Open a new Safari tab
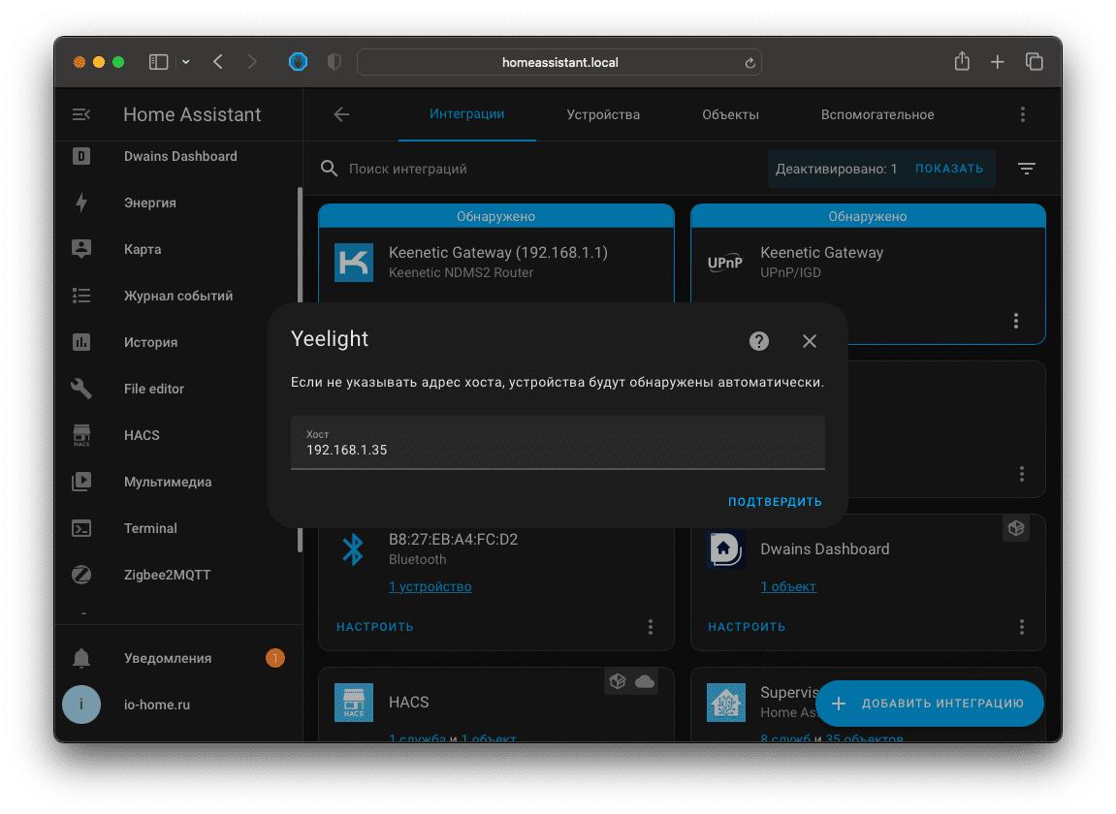Image resolution: width=1116 pixels, height=814 pixels. click(x=997, y=63)
